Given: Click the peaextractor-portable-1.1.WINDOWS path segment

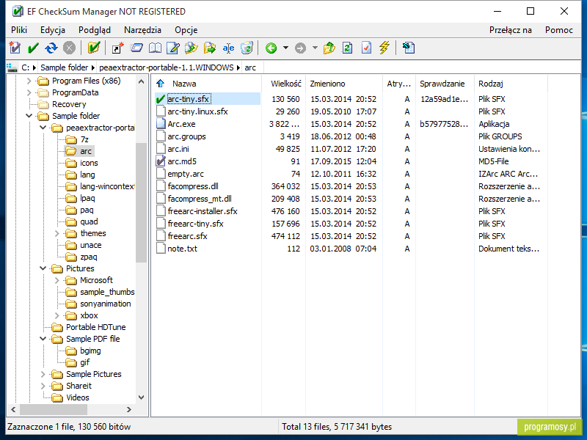Looking at the screenshot, I should [167, 67].
